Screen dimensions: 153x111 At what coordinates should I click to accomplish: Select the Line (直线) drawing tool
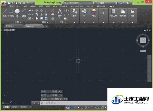[5, 13]
